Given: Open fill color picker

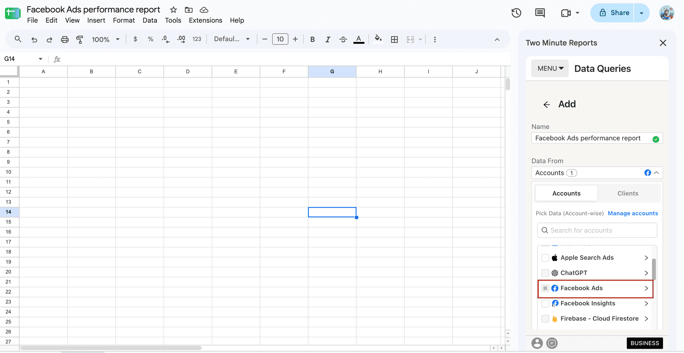Looking at the screenshot, I should [x=378, y=38].
